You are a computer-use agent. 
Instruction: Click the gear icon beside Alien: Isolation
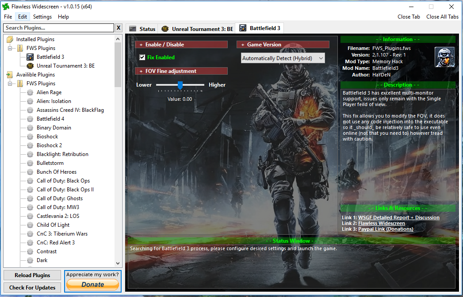point(30,101)
